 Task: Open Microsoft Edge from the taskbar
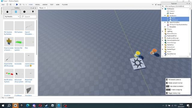pos(28,105)
